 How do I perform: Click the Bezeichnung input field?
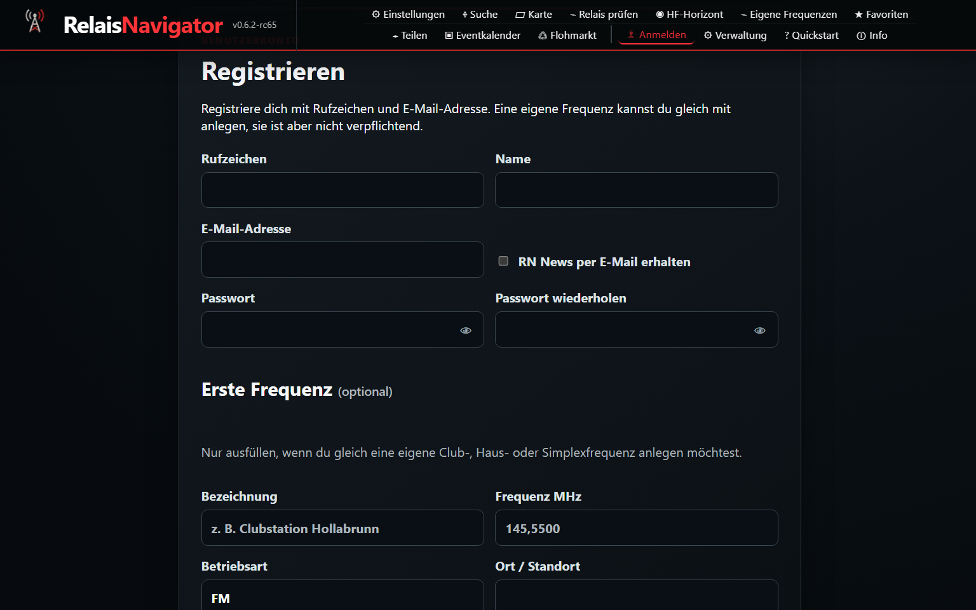point(342,527)
